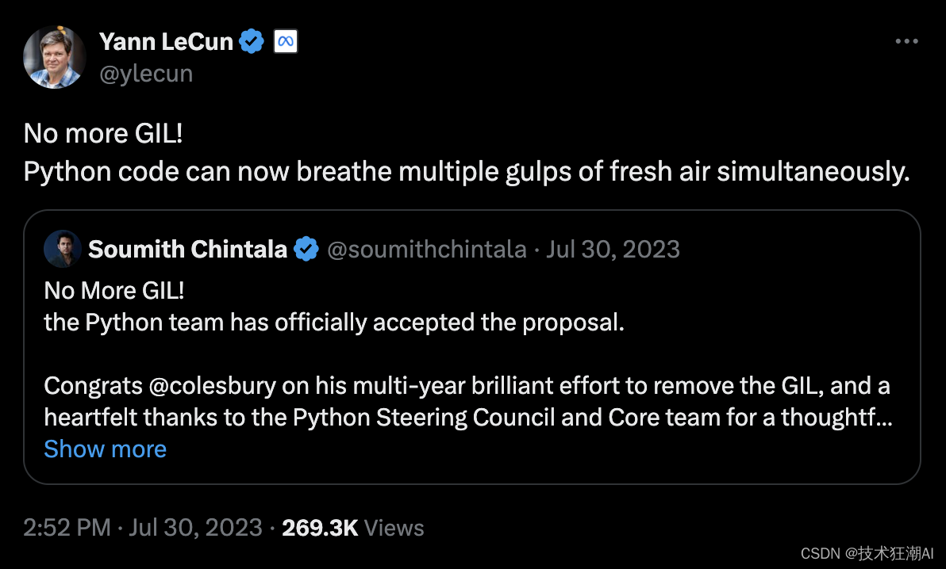Click the 2:52 PM timestamp
The height and width of the screenshot is (569, 946).
pyautogui.click(x=67, y=527)
